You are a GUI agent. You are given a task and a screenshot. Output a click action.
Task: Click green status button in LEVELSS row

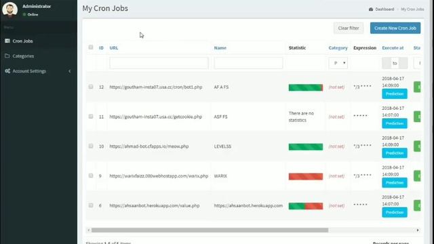[417, 146]
